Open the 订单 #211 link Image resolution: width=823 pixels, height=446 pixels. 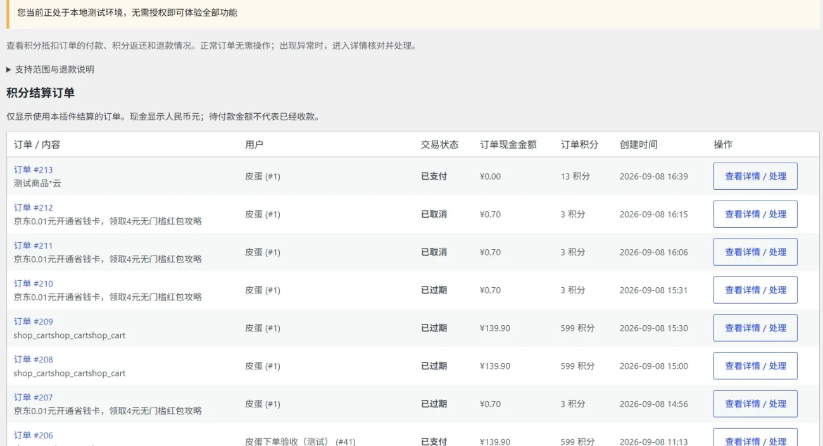pyautogui.click(x=34, y=245)
